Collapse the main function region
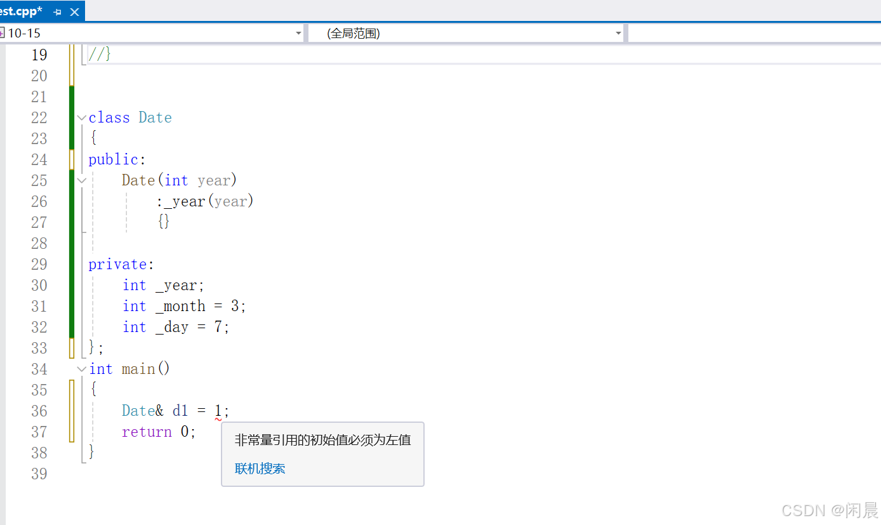This screenshot has width=881, height=525. pyautogui.click(x=81, y=368)
